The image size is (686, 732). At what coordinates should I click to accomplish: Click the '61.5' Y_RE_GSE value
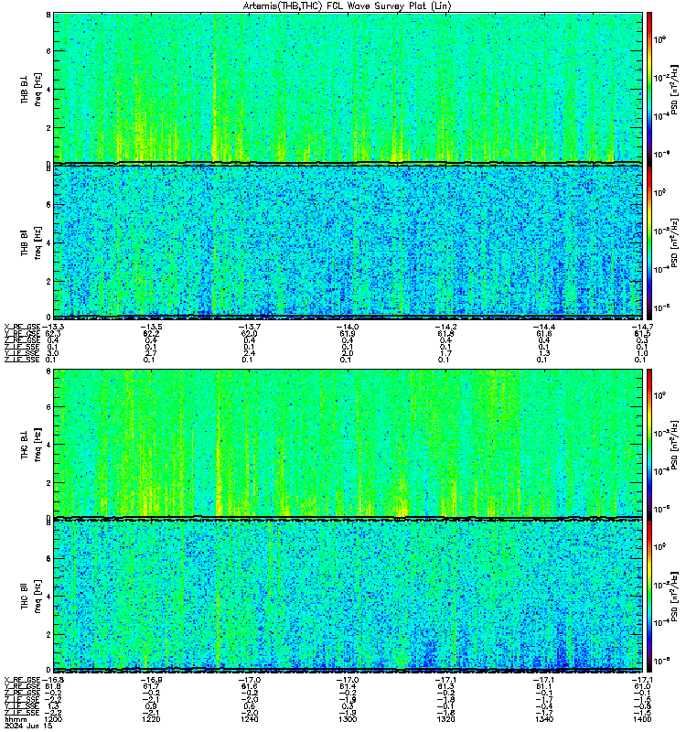643,333
